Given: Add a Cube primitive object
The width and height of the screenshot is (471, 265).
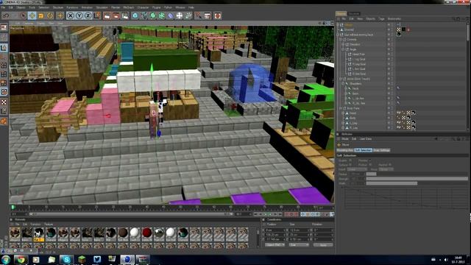Looking at the screenshot, I should pyautogui.click(x=135, y=15).
